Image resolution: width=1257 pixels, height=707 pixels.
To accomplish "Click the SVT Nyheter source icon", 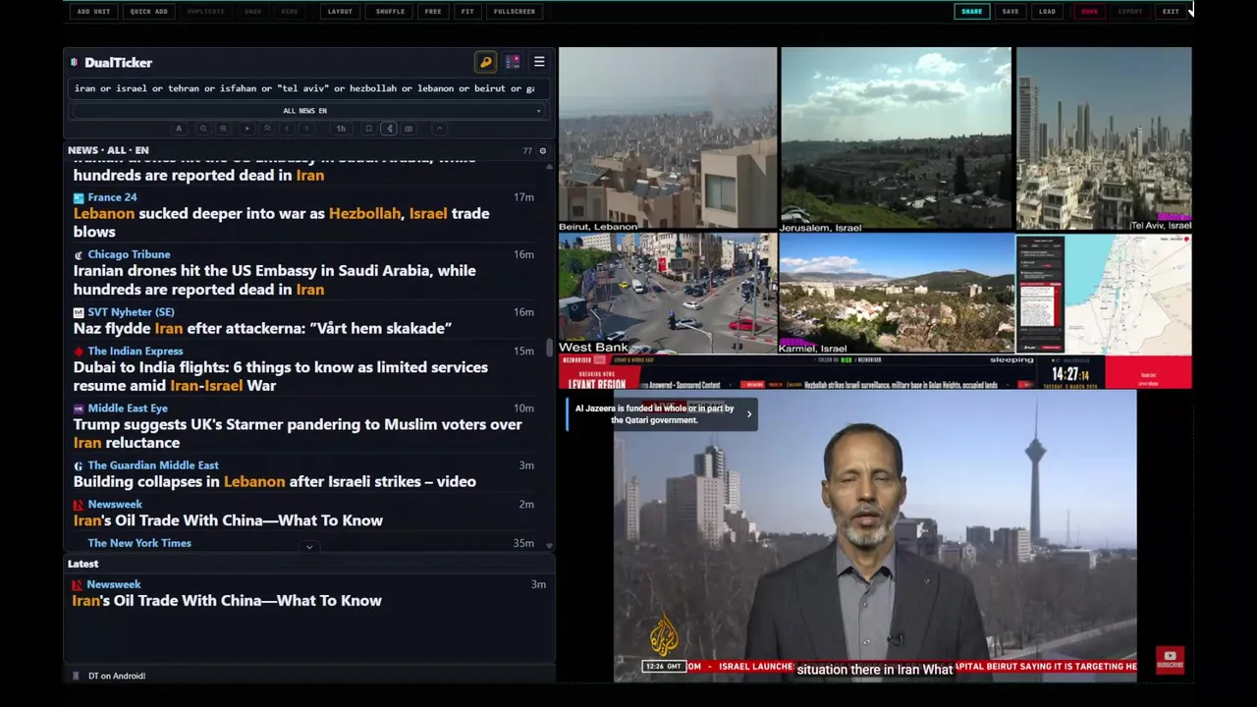I will (79, 312).
